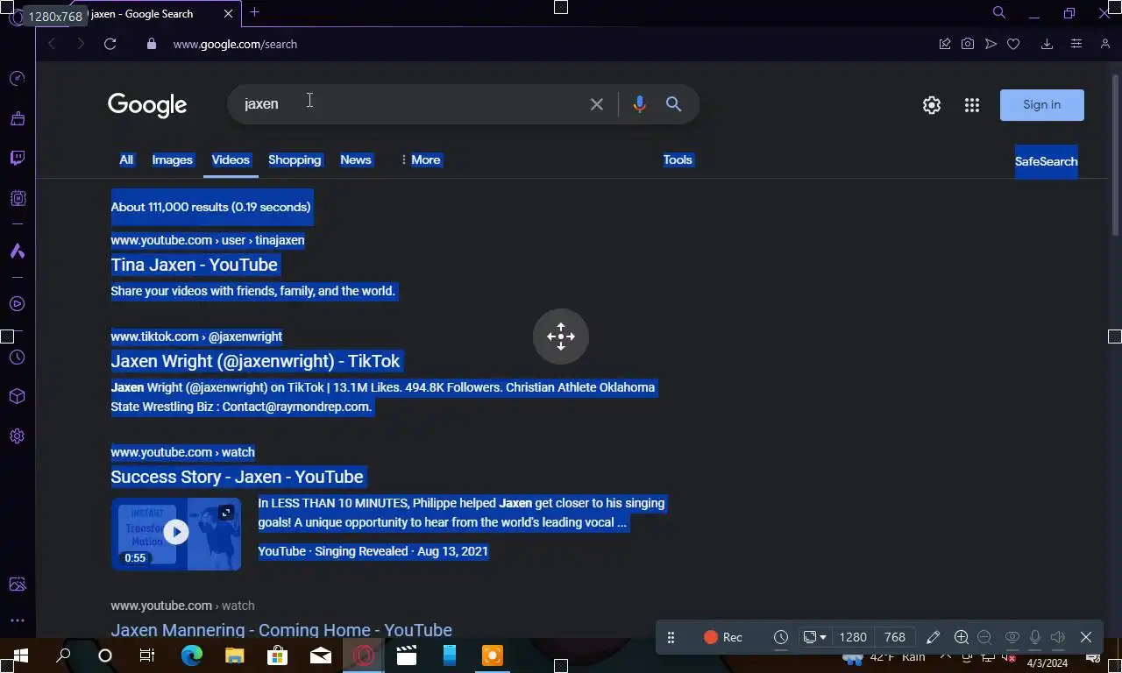
Task: Open the Tina Jaxen - YouTube result
Action: (x=194, y=265)
